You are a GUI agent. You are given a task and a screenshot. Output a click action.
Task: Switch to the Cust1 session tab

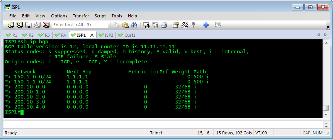point(127,35)
